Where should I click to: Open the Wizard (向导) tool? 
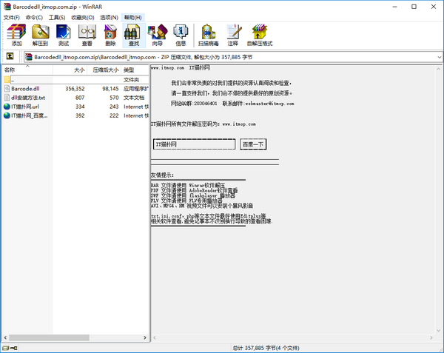pos(158,35)
